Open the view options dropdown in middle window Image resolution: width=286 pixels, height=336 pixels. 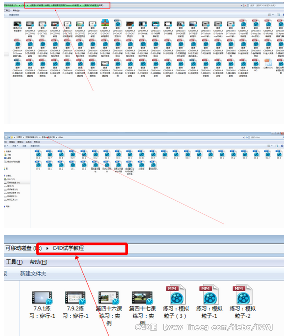pos(272,146)
